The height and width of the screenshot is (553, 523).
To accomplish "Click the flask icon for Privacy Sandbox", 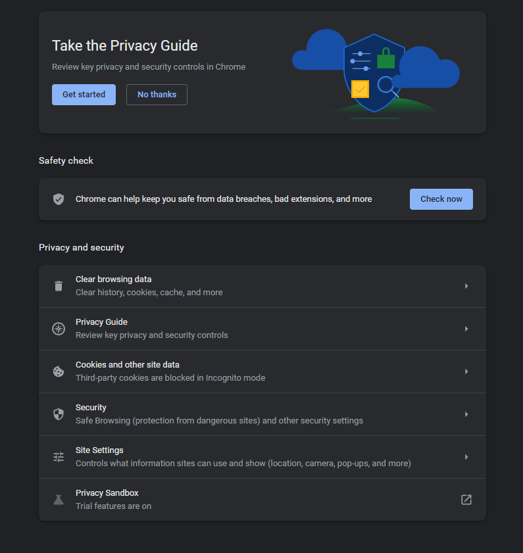I will [x=58, y=499].
